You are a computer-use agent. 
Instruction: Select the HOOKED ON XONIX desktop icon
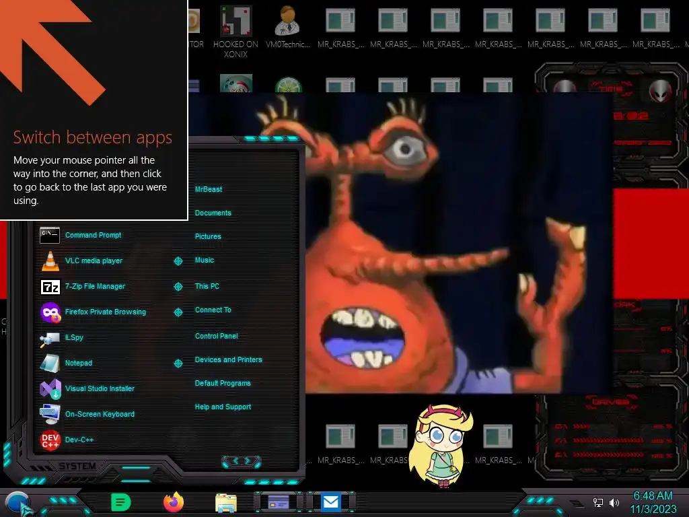point(236,32)
